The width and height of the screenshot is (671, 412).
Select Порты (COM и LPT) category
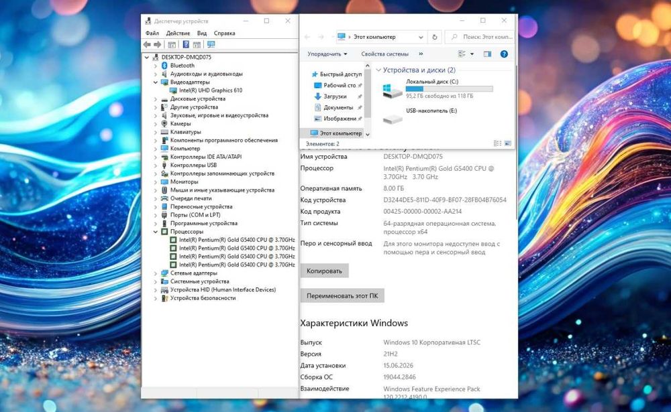pos(195,215)
